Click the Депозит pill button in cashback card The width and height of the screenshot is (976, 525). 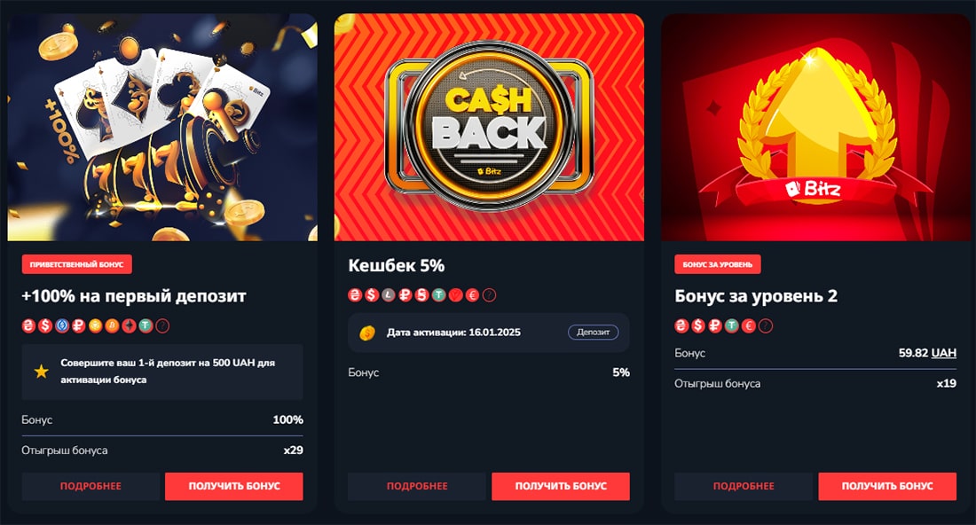click(x=594, y=333)
